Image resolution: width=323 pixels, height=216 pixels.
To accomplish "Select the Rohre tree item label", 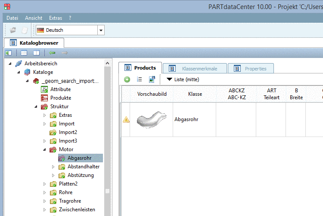I will pos(66,192).
